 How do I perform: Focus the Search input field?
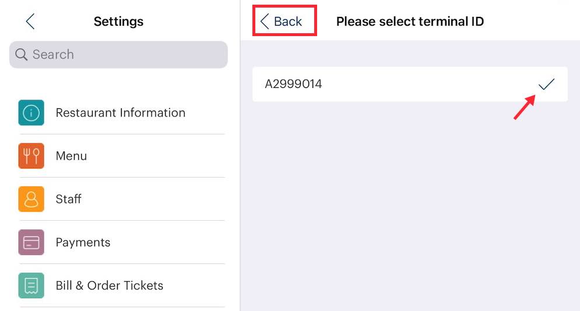click(125, 55)
